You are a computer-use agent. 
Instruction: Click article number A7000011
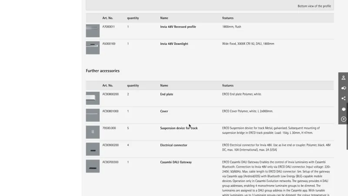point(108,27)
